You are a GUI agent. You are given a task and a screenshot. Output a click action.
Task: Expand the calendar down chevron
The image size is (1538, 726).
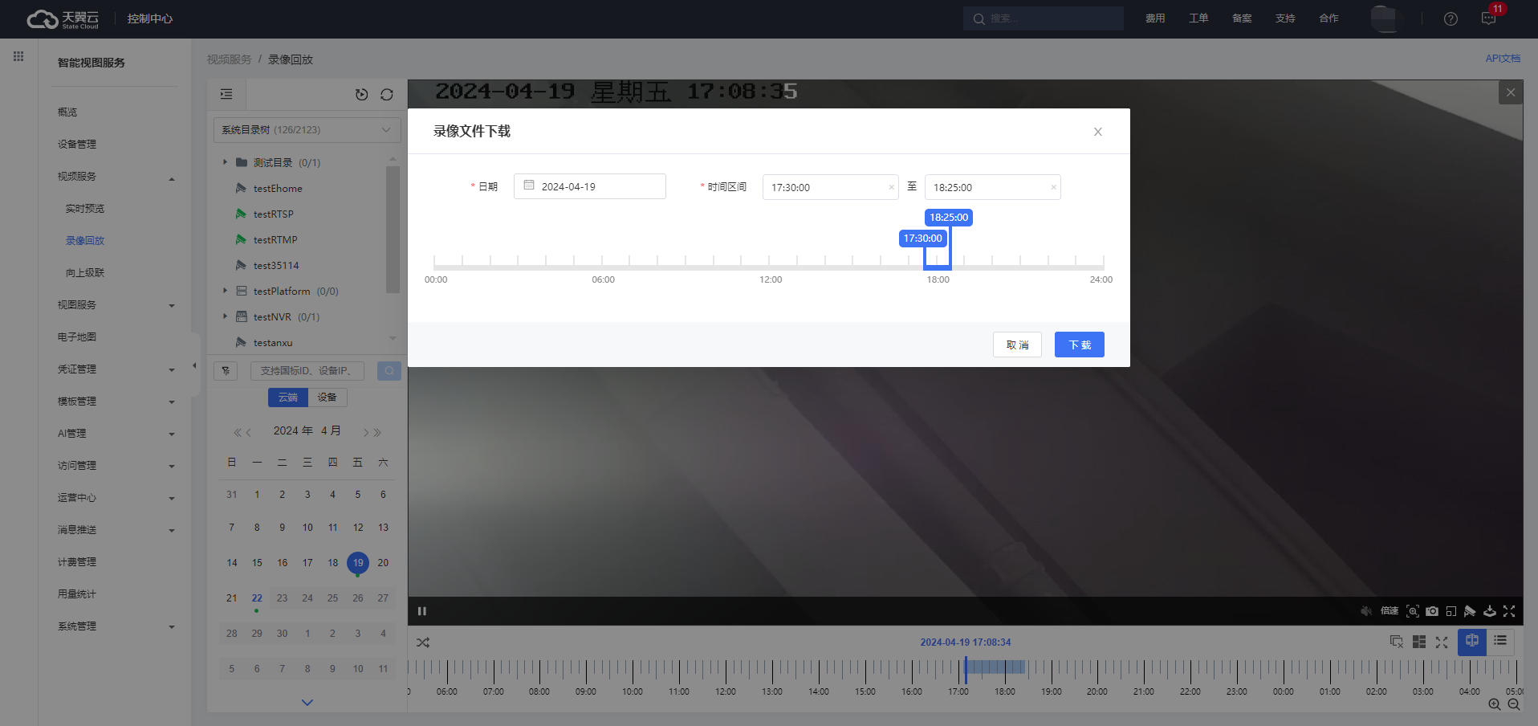coord(307,702)
